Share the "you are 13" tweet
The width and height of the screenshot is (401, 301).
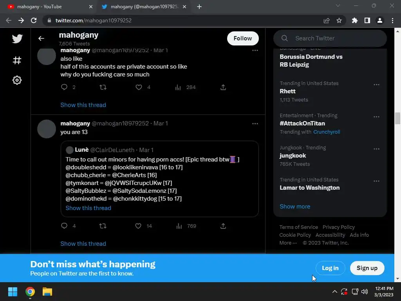click(223, 226)
